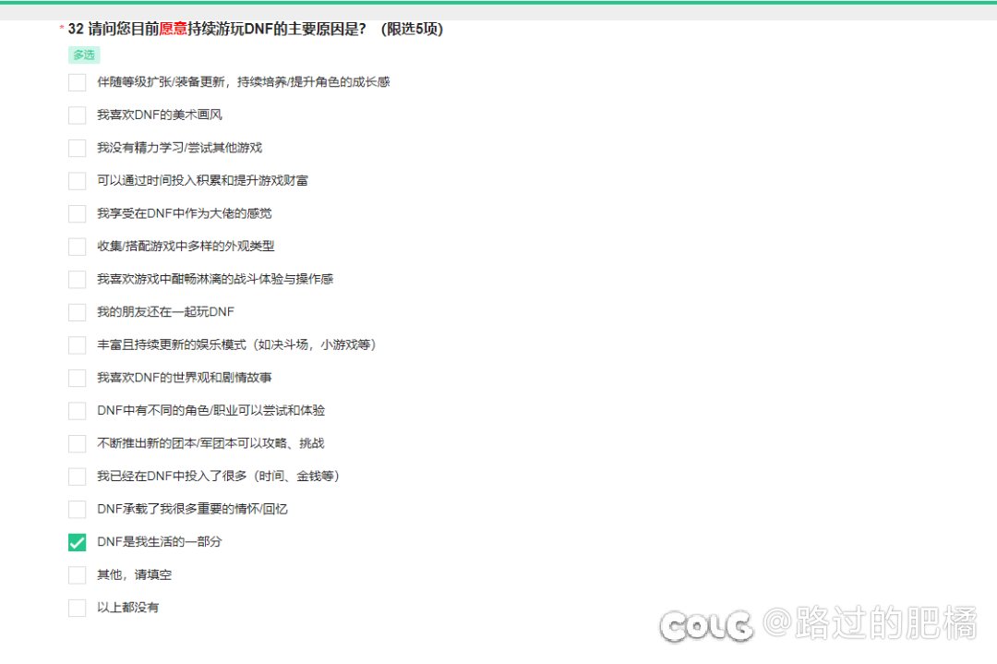Click the （限选5项） hint in the title
This screenshot has height=664, width=997.
coord(412,29)
